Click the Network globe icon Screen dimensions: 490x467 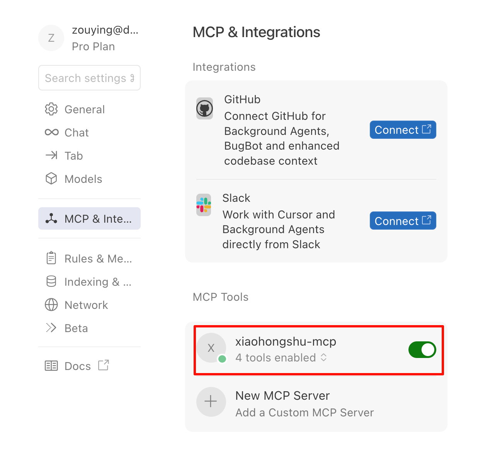51,305
